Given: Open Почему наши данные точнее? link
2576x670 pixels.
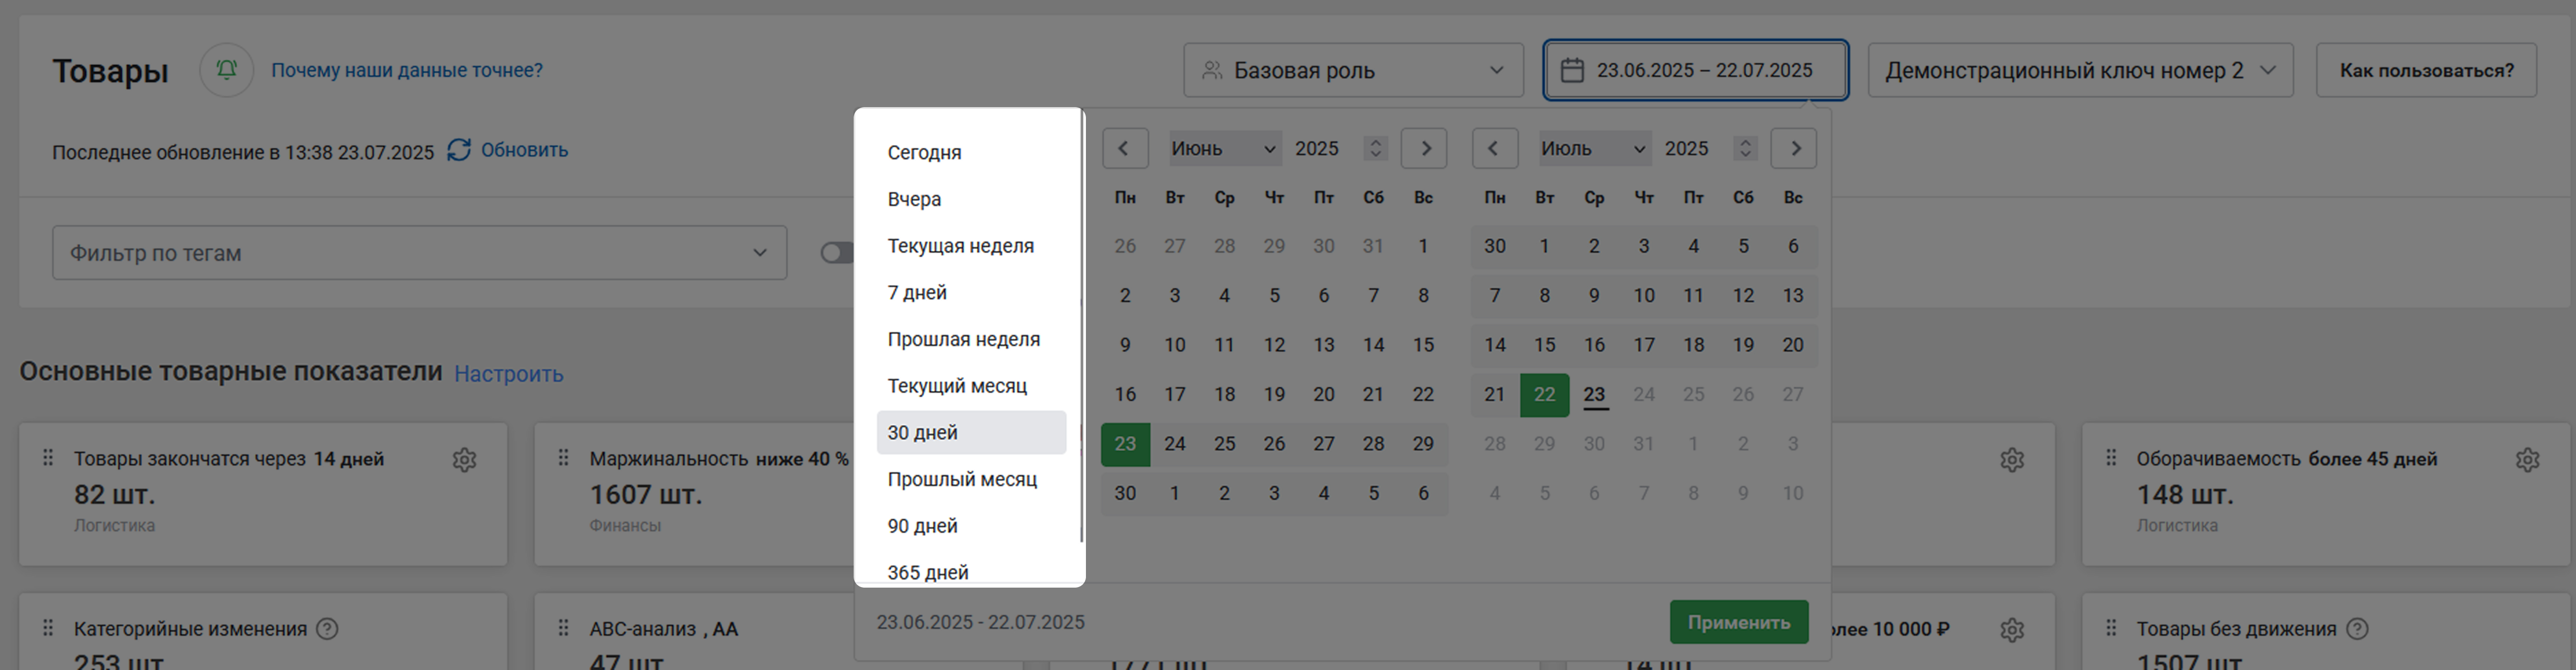Looking at the screenshot, I should click(407, 70).
